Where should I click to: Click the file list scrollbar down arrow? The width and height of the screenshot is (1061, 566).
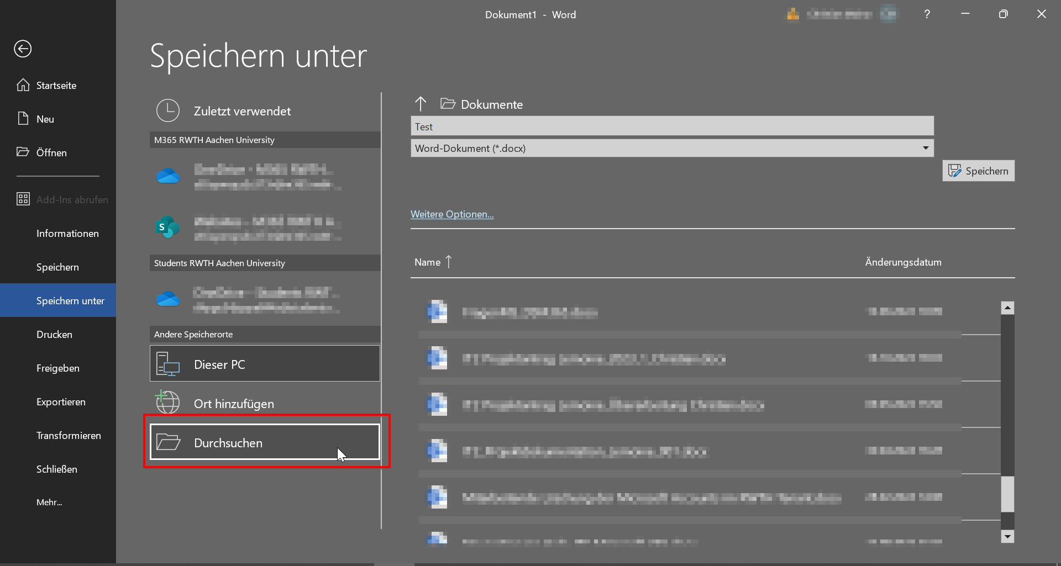click(1007, 536)
